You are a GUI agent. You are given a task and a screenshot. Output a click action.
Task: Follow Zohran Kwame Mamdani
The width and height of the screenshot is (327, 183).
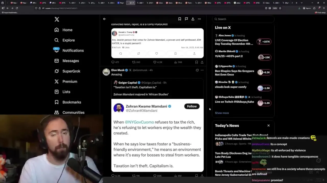[x=192, y=106]
